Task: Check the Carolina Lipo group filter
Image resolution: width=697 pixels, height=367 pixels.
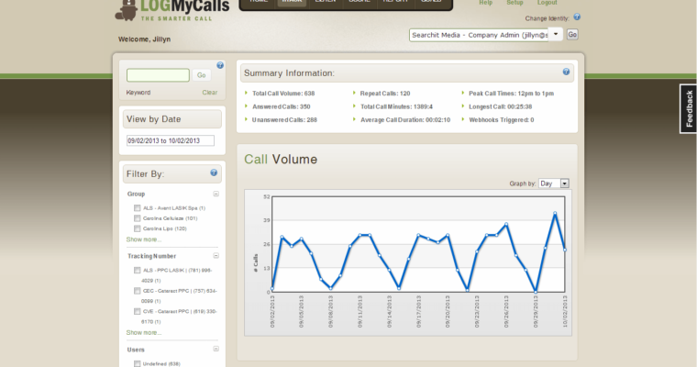Action: click(138, 228)
